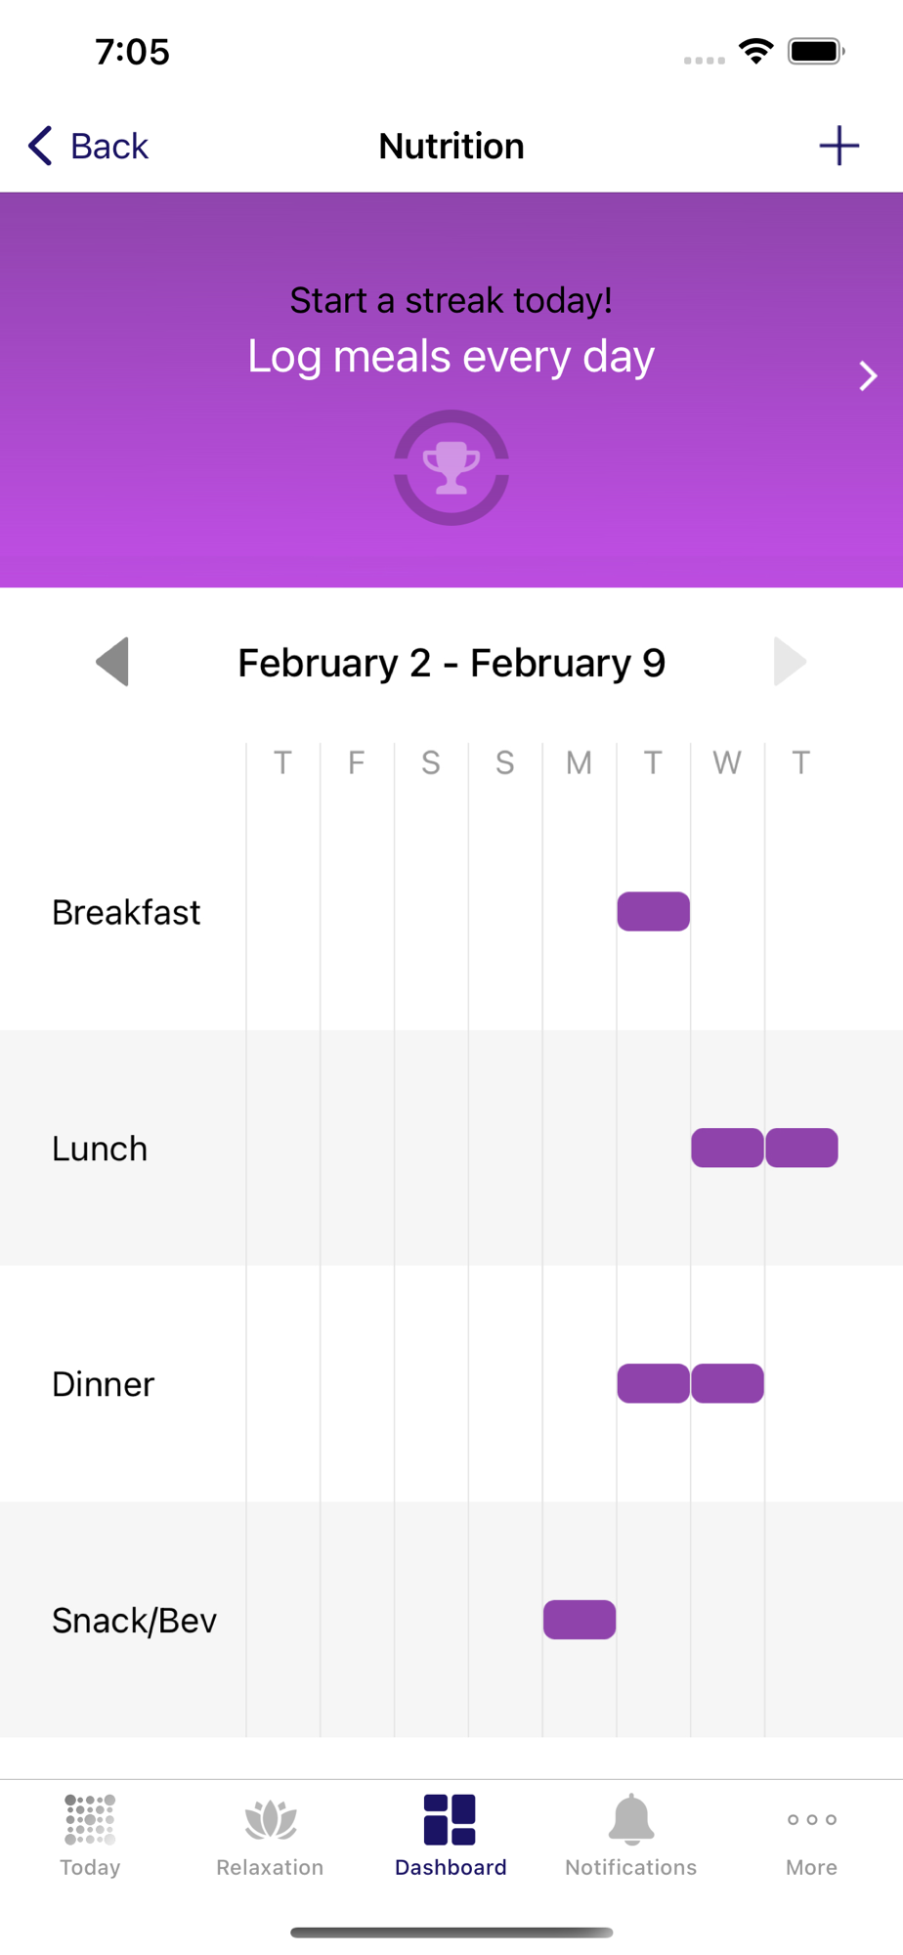Open Notifications bell icon
This screenshot has width=903, height=1955.
click(631, 1821)
